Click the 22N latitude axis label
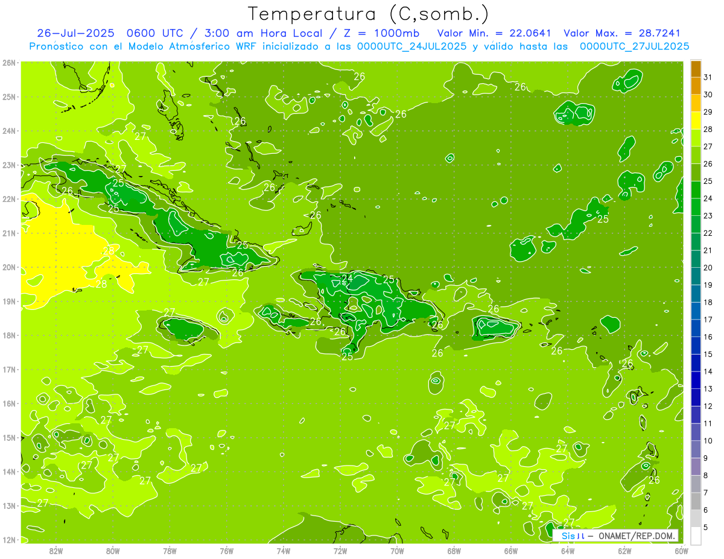 tap(8, 199)
